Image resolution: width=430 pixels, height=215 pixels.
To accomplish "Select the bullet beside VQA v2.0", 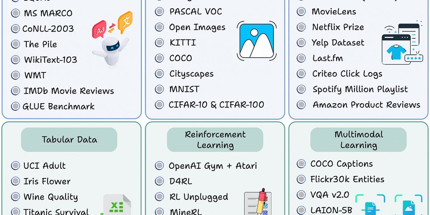I will pos(301,195).
